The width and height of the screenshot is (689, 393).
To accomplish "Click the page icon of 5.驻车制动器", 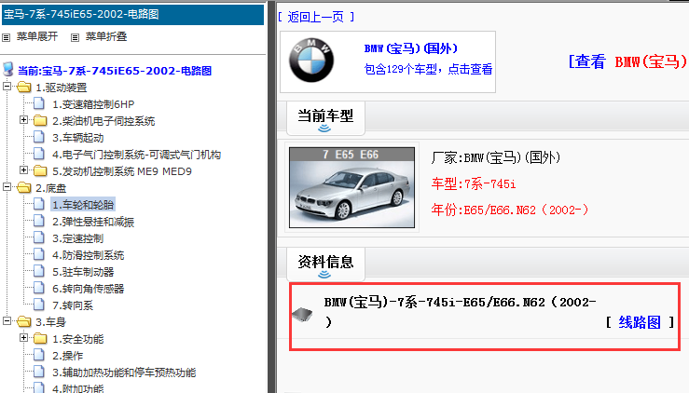I will (39, 271).
